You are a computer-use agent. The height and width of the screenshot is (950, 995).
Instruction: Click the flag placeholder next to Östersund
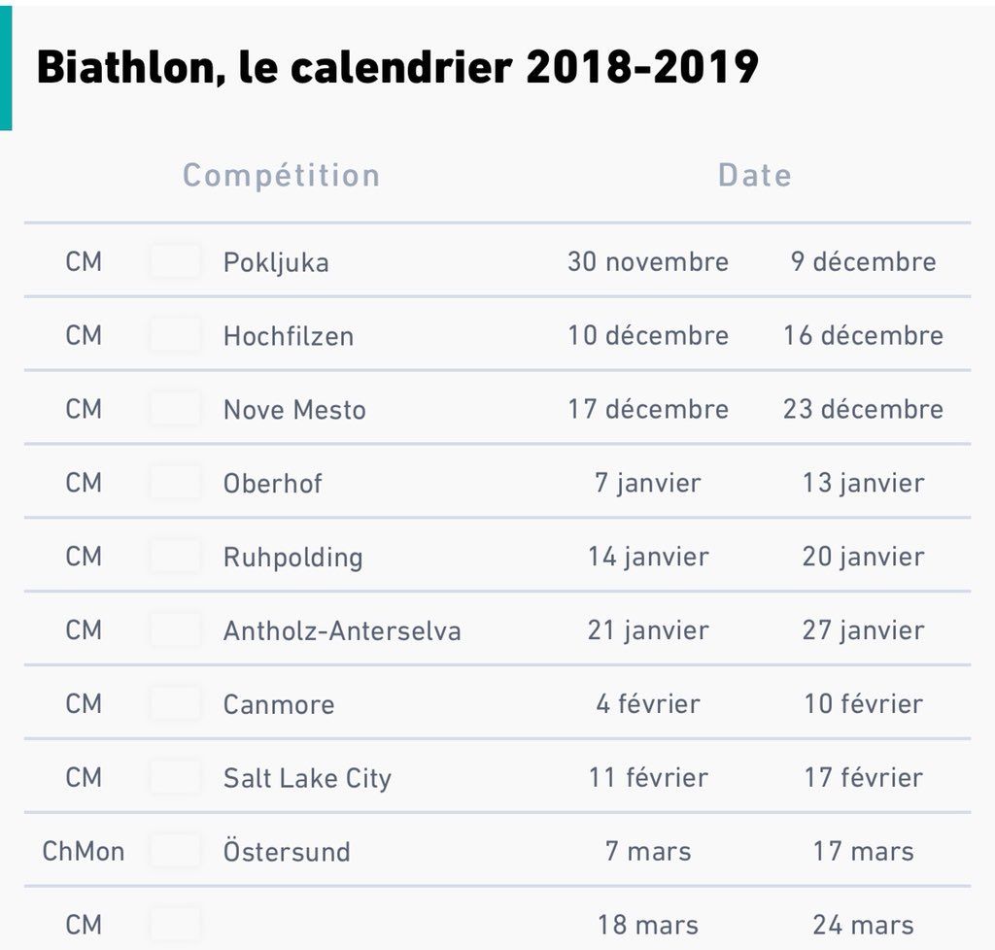tap(176, 851)
